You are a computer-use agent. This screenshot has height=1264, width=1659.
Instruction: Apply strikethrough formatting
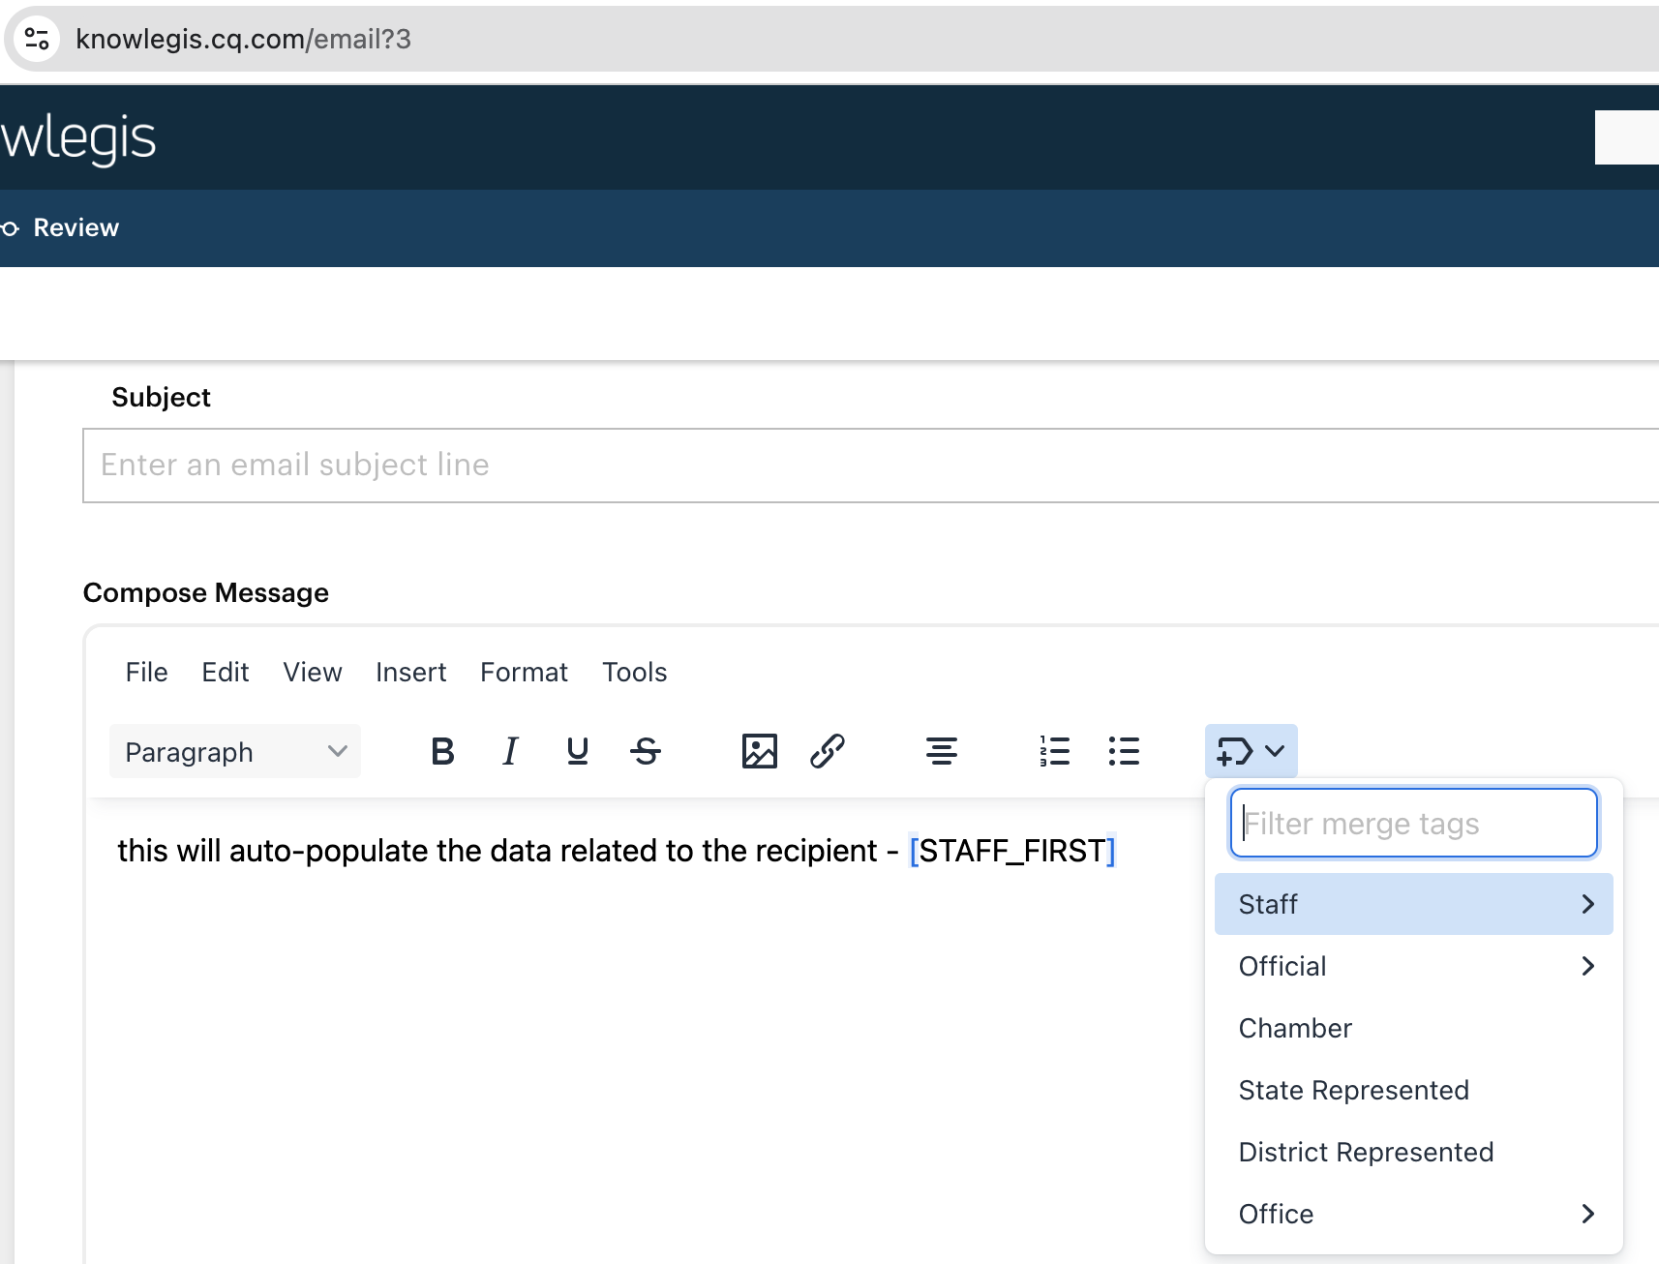tap(646, 751)
